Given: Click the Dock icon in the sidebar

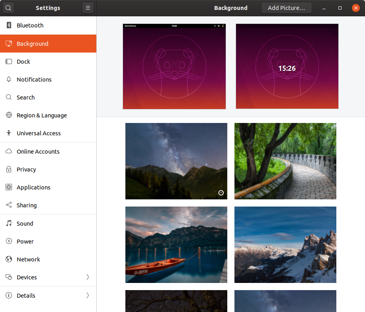Looking at the screenshot, I should click(9, 61).
